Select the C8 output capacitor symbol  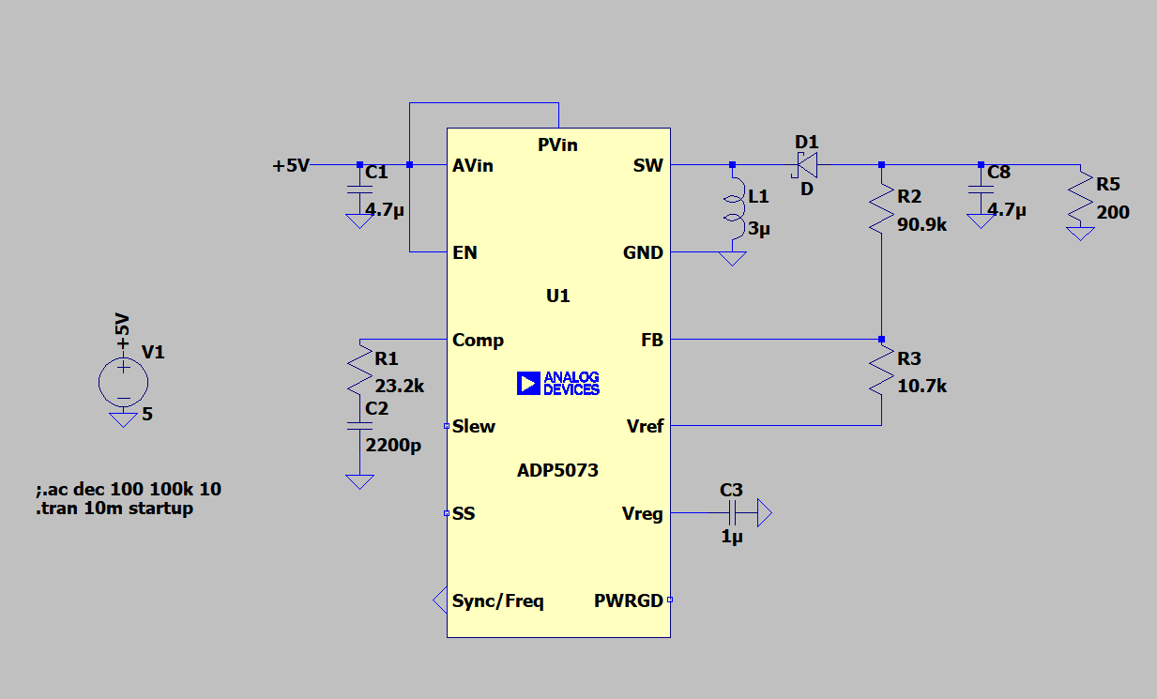981,190
